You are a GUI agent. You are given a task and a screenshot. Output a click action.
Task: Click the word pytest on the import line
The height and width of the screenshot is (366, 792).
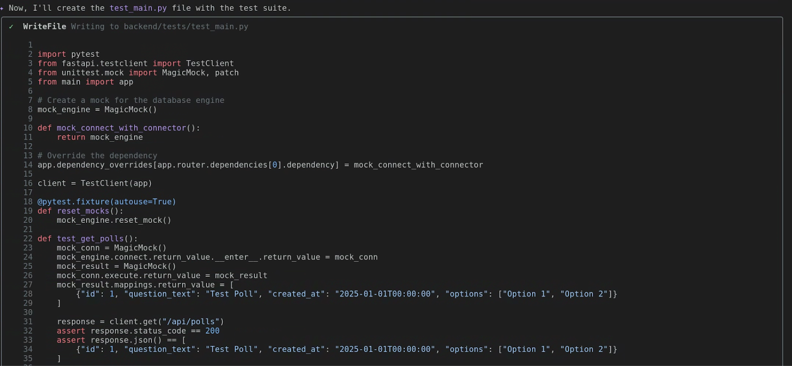point(85,54)
